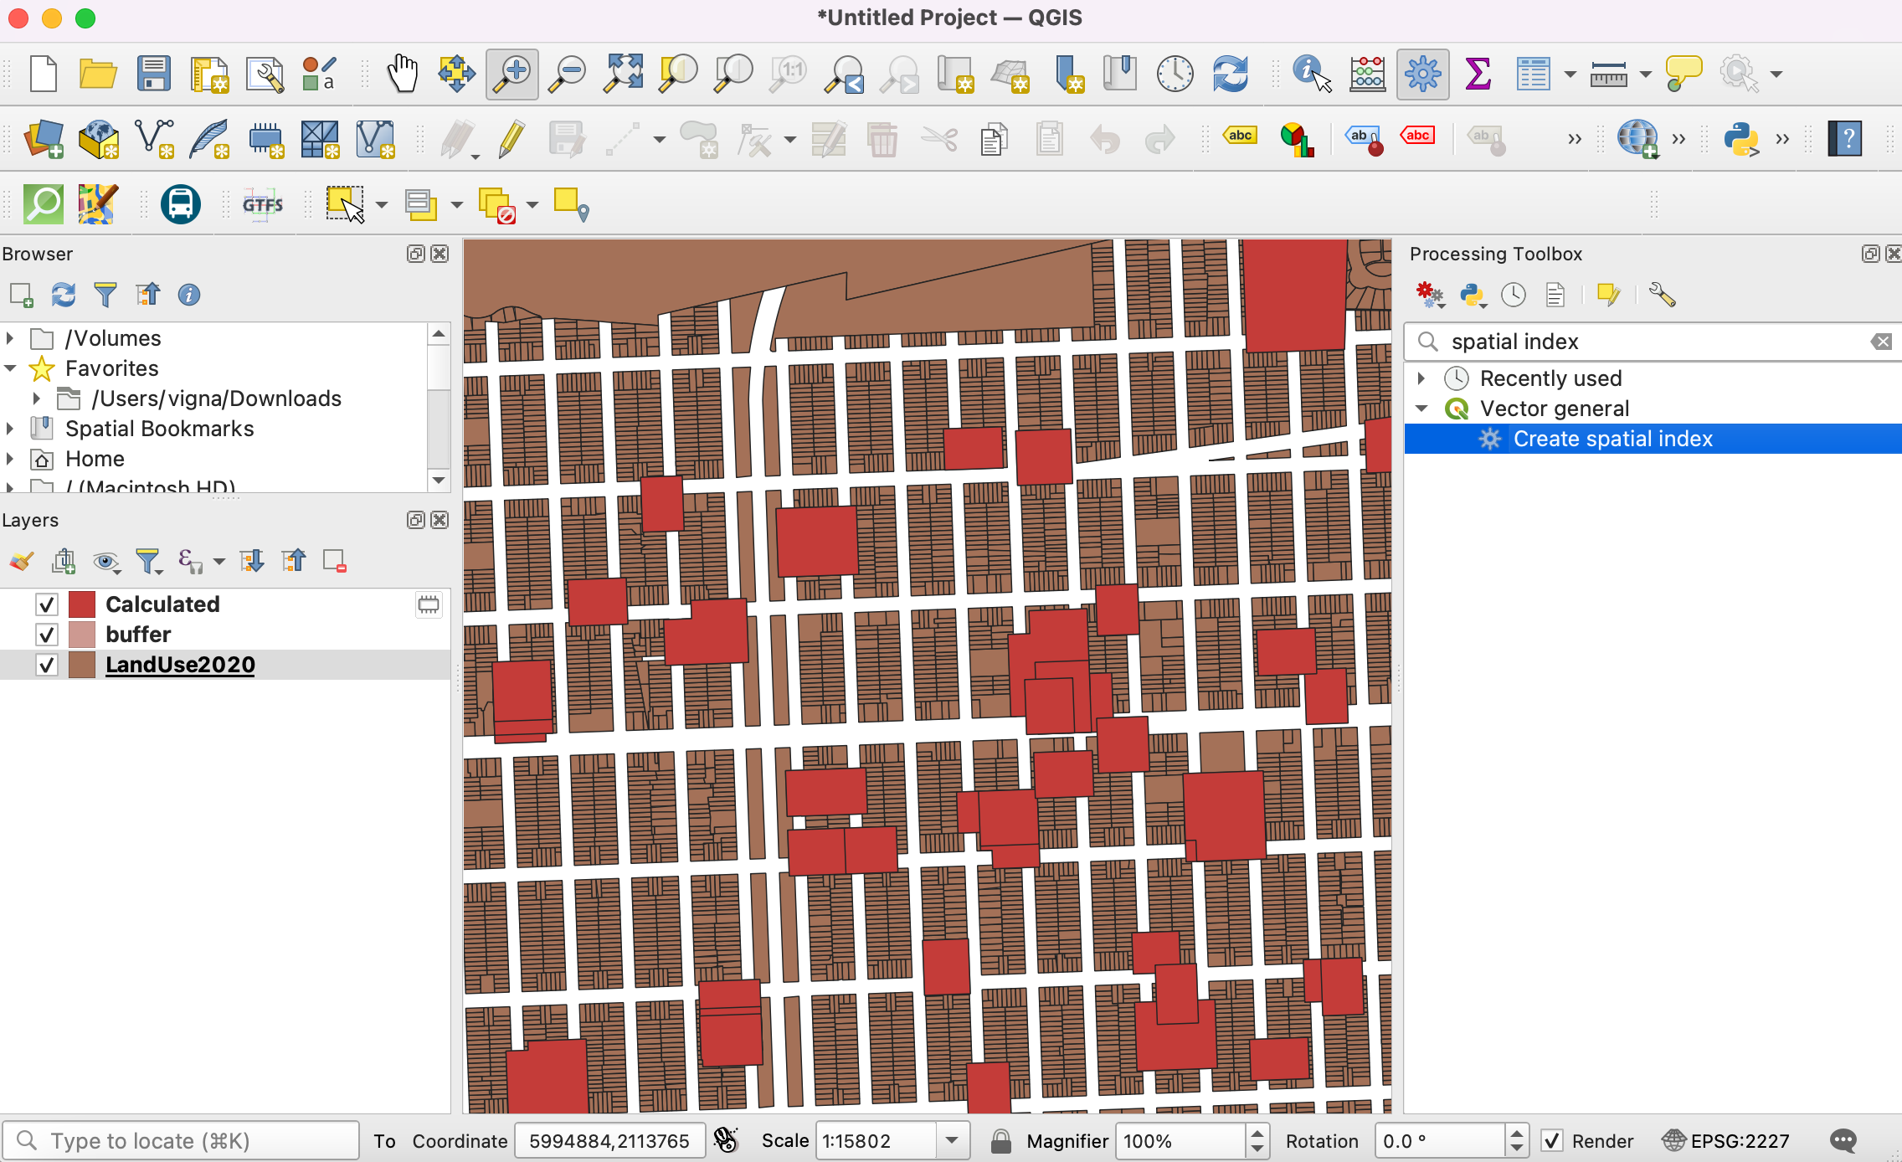1902x1162 pixels.
Task: Click the Calculated layer red swatch
Action: pos(82,604)
